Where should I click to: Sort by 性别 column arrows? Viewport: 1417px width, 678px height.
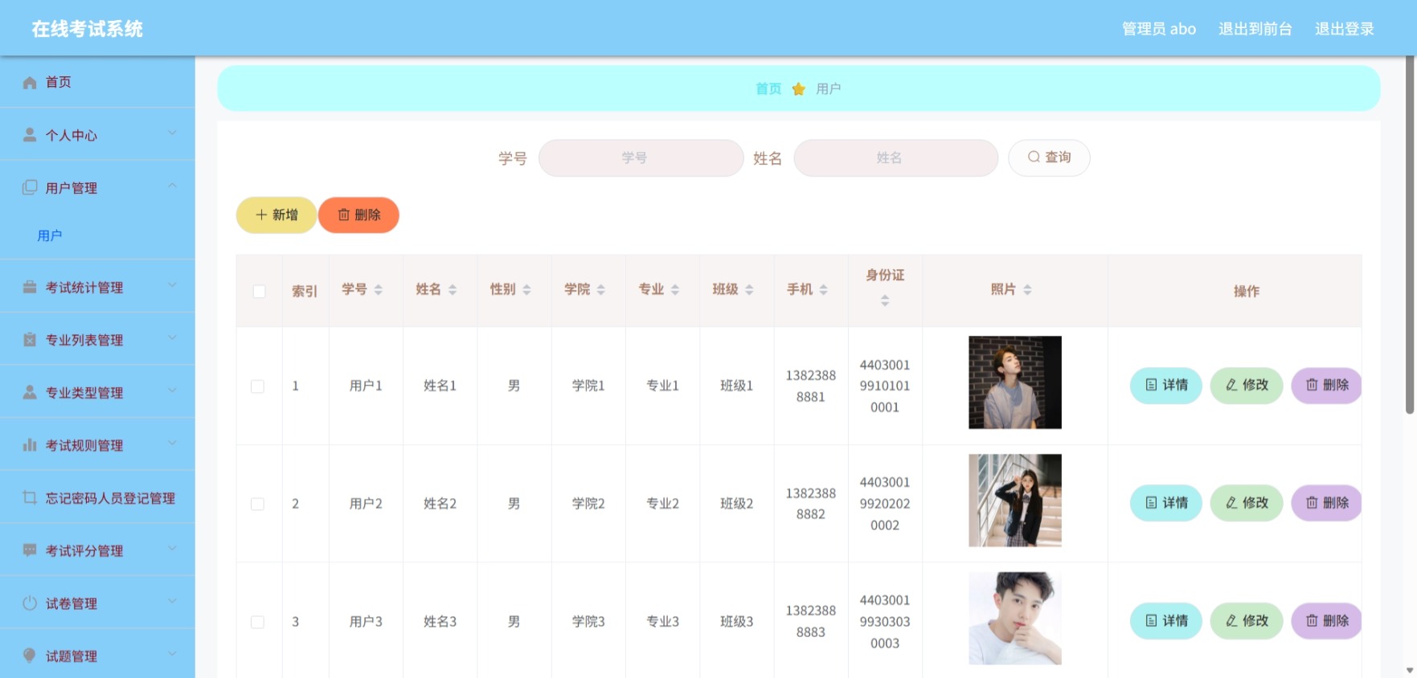pyautogui.click(x=526, y=290)
